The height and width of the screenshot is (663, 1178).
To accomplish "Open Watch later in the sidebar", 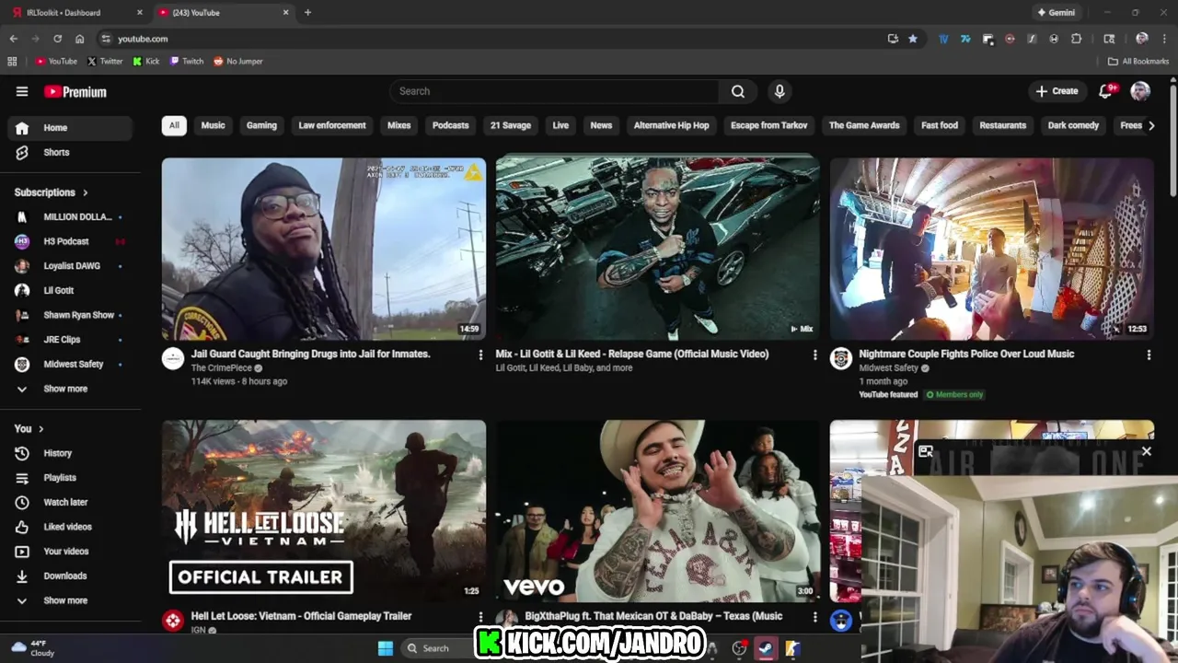I will tap(70, 502).
